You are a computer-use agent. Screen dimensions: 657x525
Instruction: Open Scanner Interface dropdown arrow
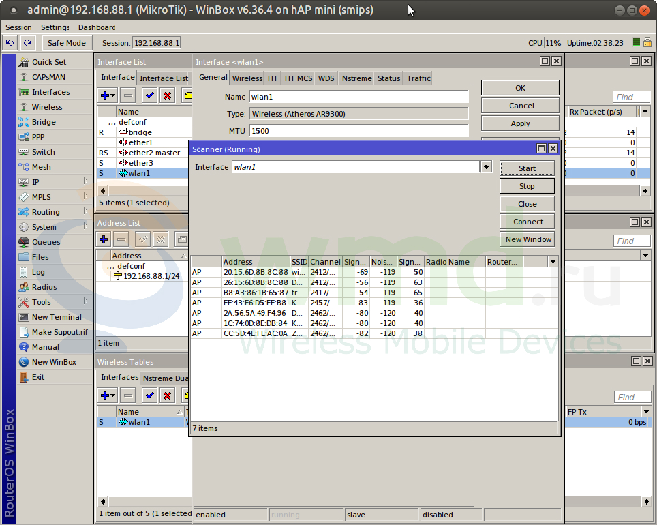[x=486, y=167]
